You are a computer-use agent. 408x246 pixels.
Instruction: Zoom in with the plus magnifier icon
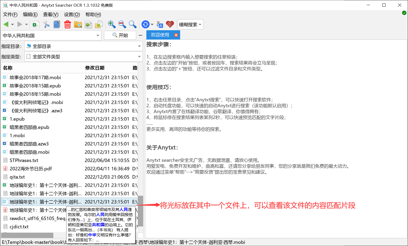point(112,24)
